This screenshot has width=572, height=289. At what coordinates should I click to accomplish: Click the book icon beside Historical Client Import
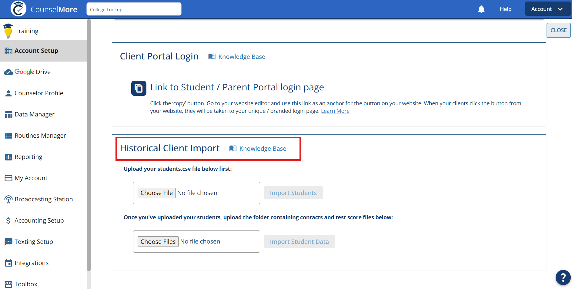[x=233, y=148]
